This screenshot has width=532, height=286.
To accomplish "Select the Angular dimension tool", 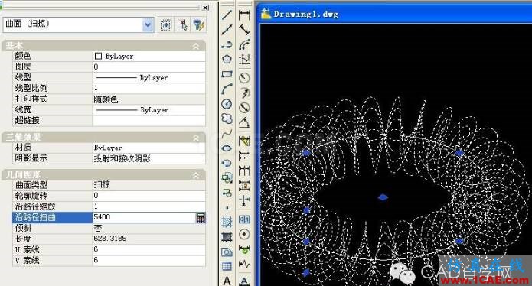I will 244,122.
